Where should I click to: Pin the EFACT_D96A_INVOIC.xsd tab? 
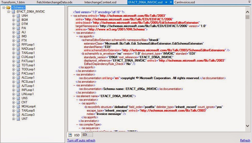coord(166,2)
